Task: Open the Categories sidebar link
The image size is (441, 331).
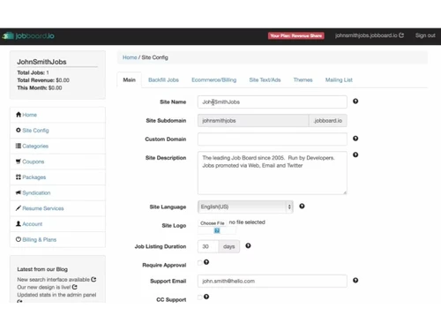Action: click(35, 146)
